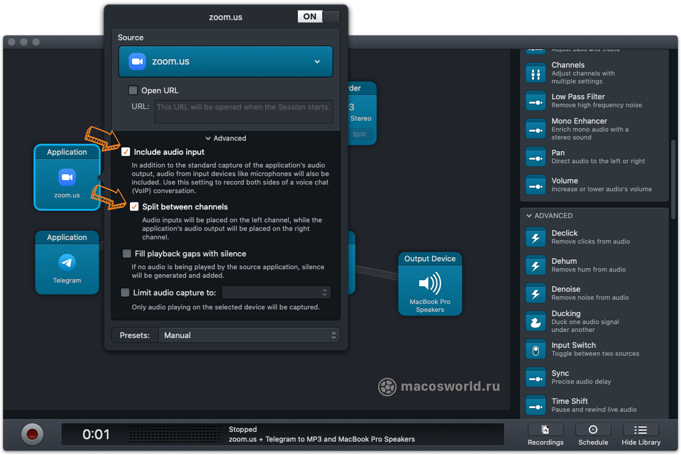
Task: Collapse the ADVANCED library section
Action: coord(529,216)
